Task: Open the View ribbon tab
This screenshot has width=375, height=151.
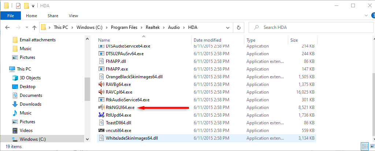Action: 73,16
